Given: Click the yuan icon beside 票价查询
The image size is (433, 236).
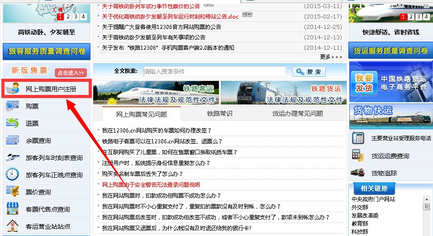Looking at the screenshot, I should point(12,191).
